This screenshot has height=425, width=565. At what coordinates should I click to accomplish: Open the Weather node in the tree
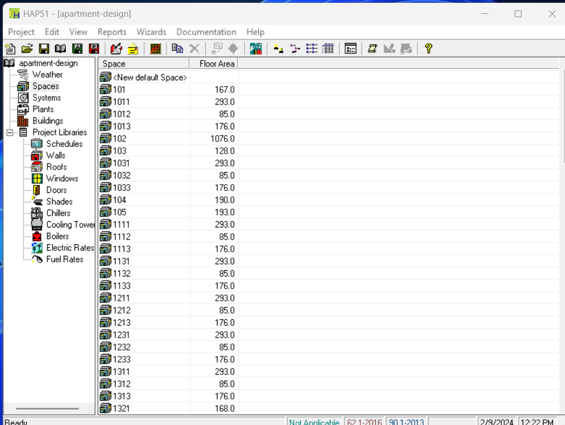pyautogui.click(x=47, y=74)
